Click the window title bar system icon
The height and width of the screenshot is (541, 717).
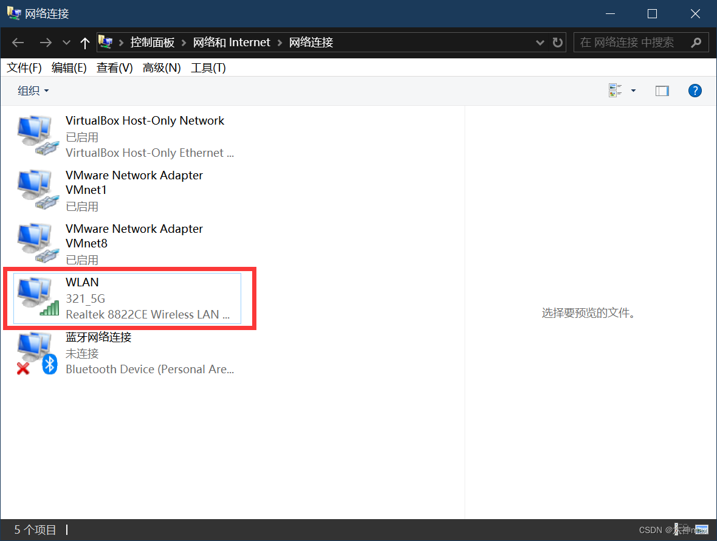pos(14,13)
